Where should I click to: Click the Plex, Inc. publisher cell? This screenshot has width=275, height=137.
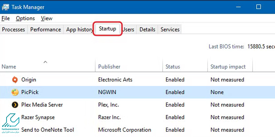(x=109, y=105)
